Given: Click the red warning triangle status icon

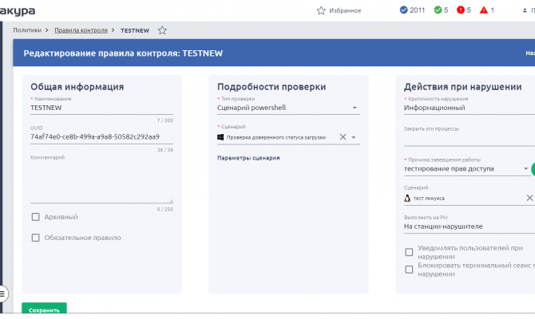Looking at the screenshot, I should [x=484, y=10].
